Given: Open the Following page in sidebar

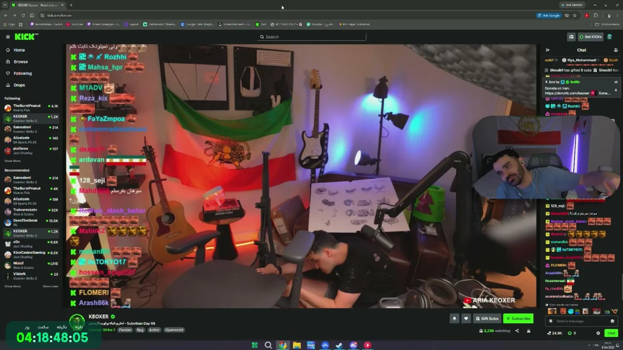Looking at the screenshot, I should pos(22,73).
